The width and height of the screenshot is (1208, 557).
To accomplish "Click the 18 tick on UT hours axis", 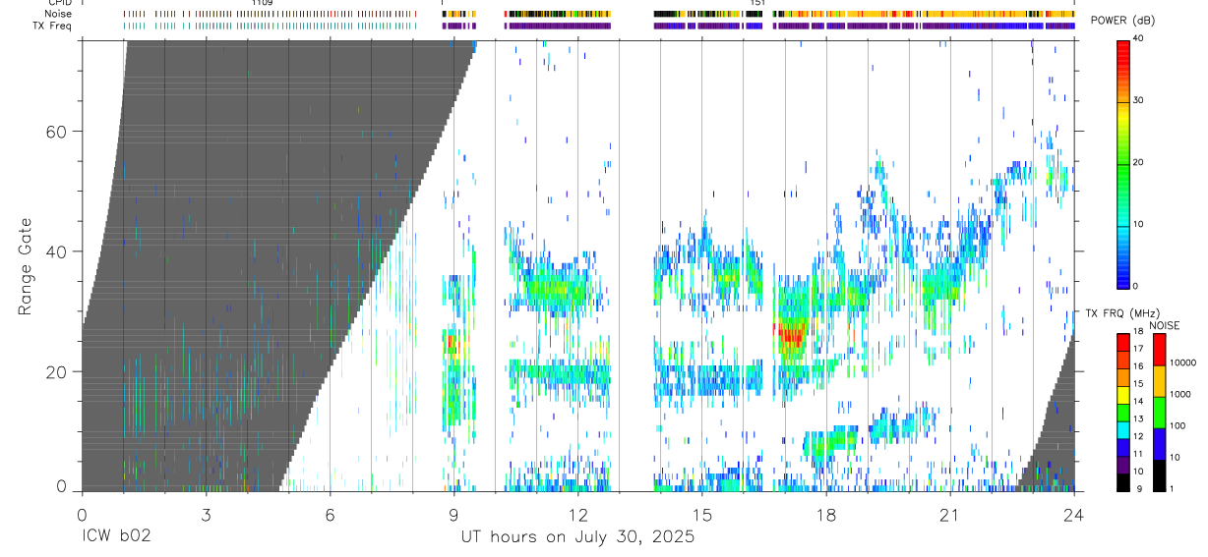I will coord(825,515).
